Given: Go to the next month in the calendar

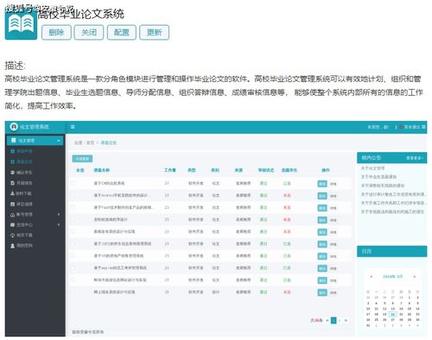Looking at the screenshot, I should tap(415, 276).
